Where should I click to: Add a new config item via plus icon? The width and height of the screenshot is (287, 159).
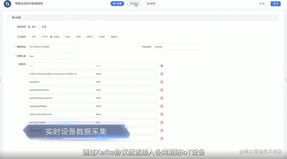point(162,66)
